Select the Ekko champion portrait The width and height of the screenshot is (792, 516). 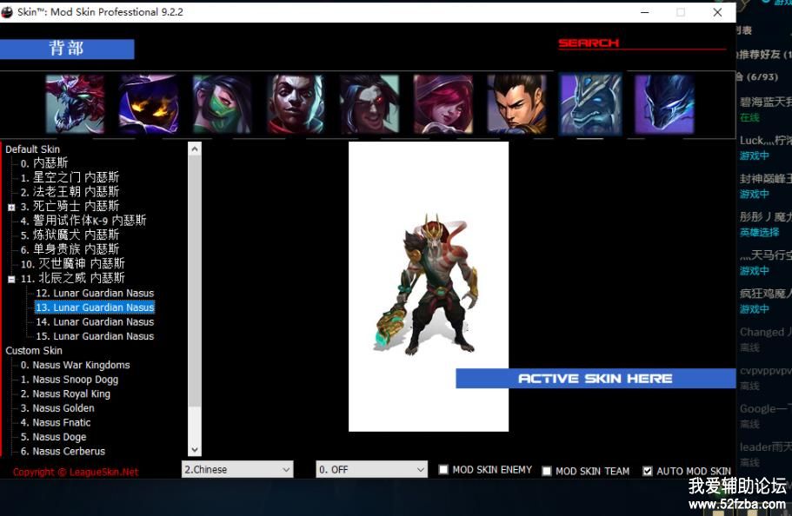[x=296, y=104]
